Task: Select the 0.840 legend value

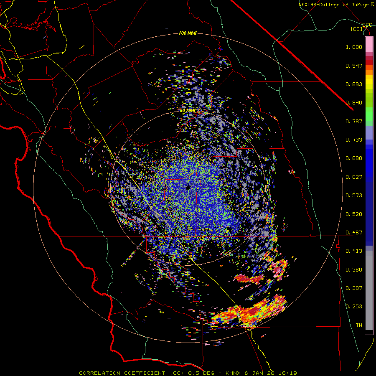Action: coord(354,103)
